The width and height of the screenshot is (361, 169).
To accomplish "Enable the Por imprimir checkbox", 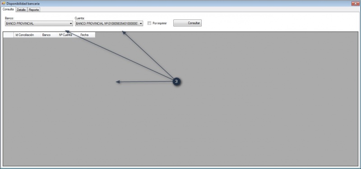I will (149, 23).
